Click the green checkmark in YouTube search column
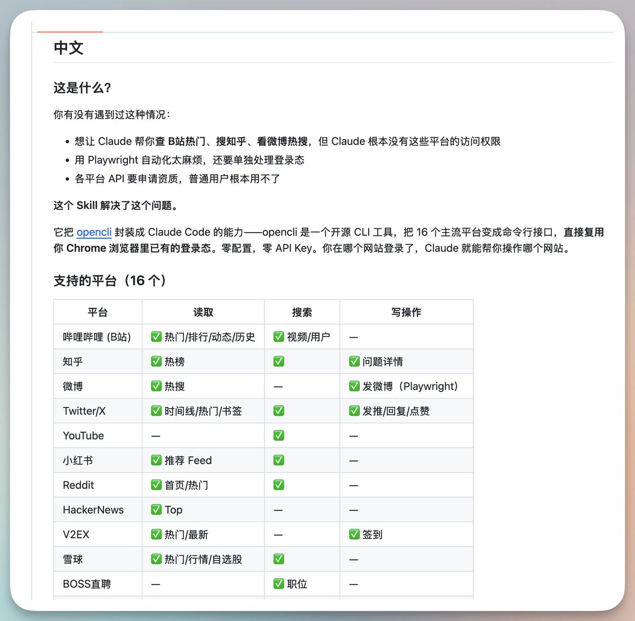Viewport: 635px width, 621px height. point(279,436)
